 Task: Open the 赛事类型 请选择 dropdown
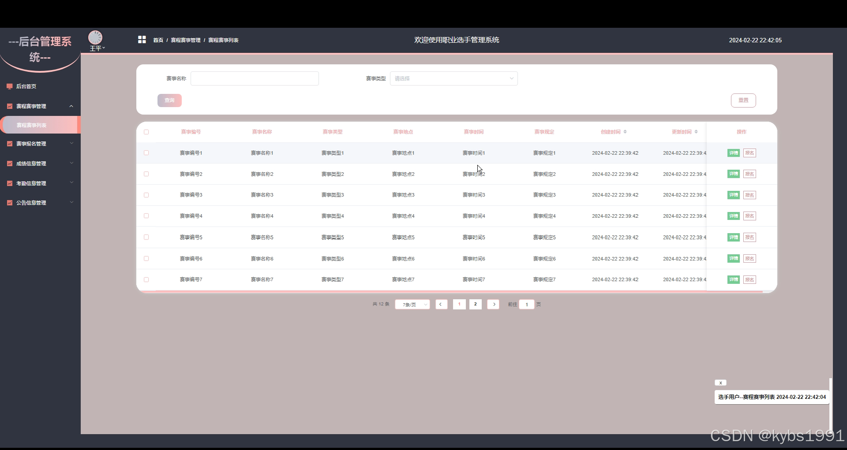click(453, 78)
